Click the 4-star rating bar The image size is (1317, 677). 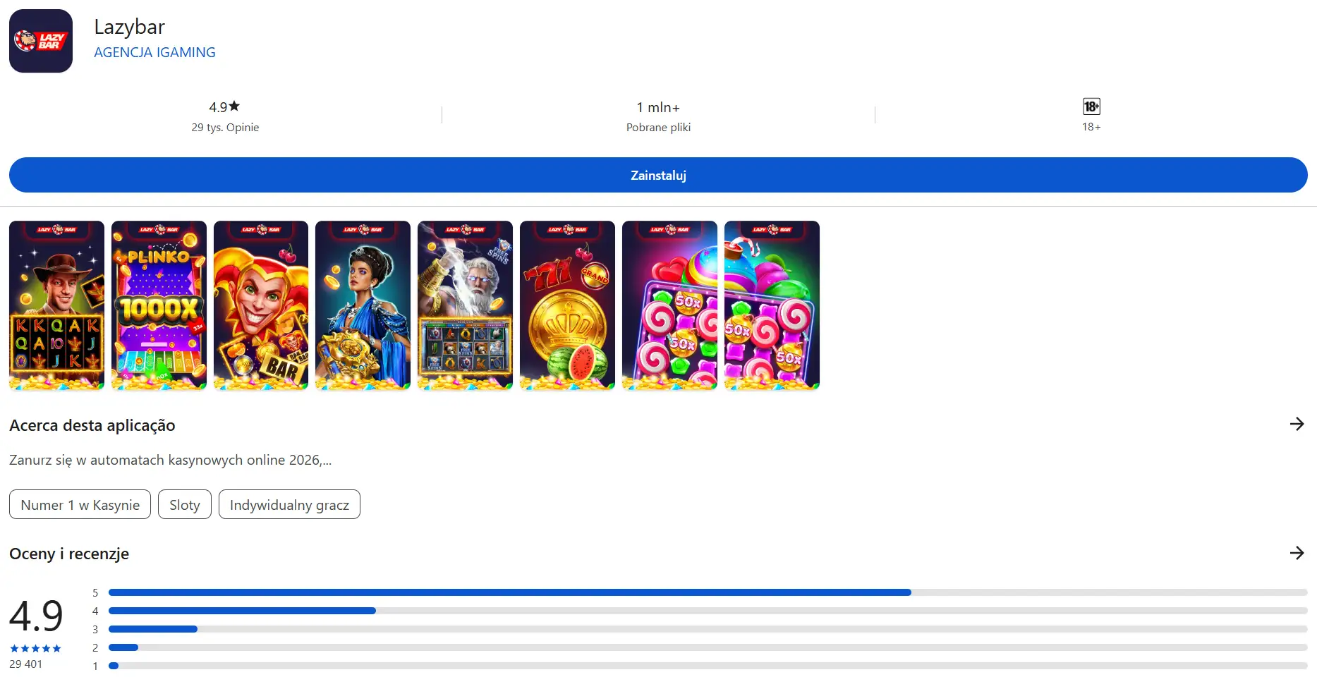coord(708,611)
